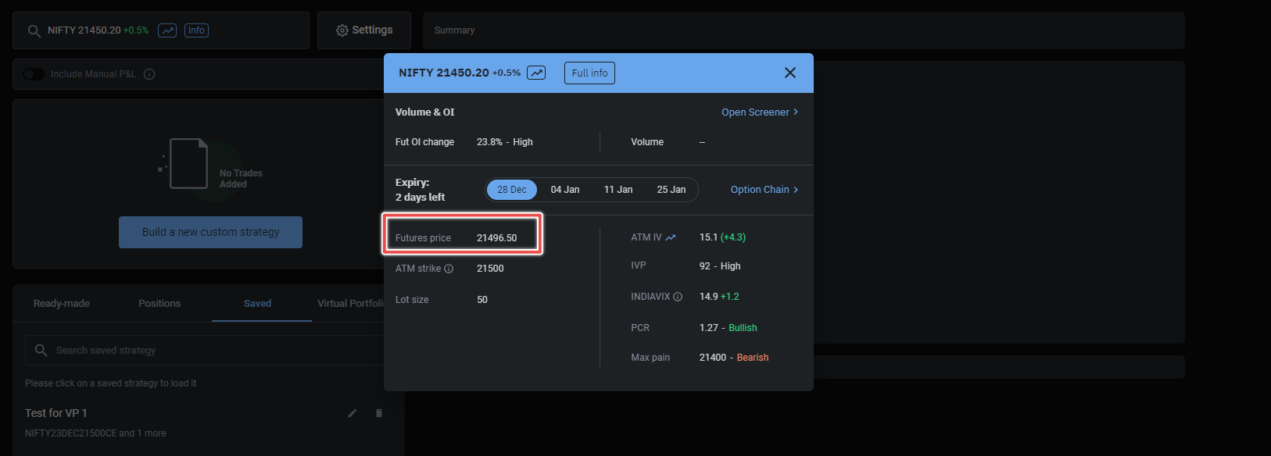The image size is (1271, 456).
Task: Click the Volume & OI heading
Action: click(424, 112)
